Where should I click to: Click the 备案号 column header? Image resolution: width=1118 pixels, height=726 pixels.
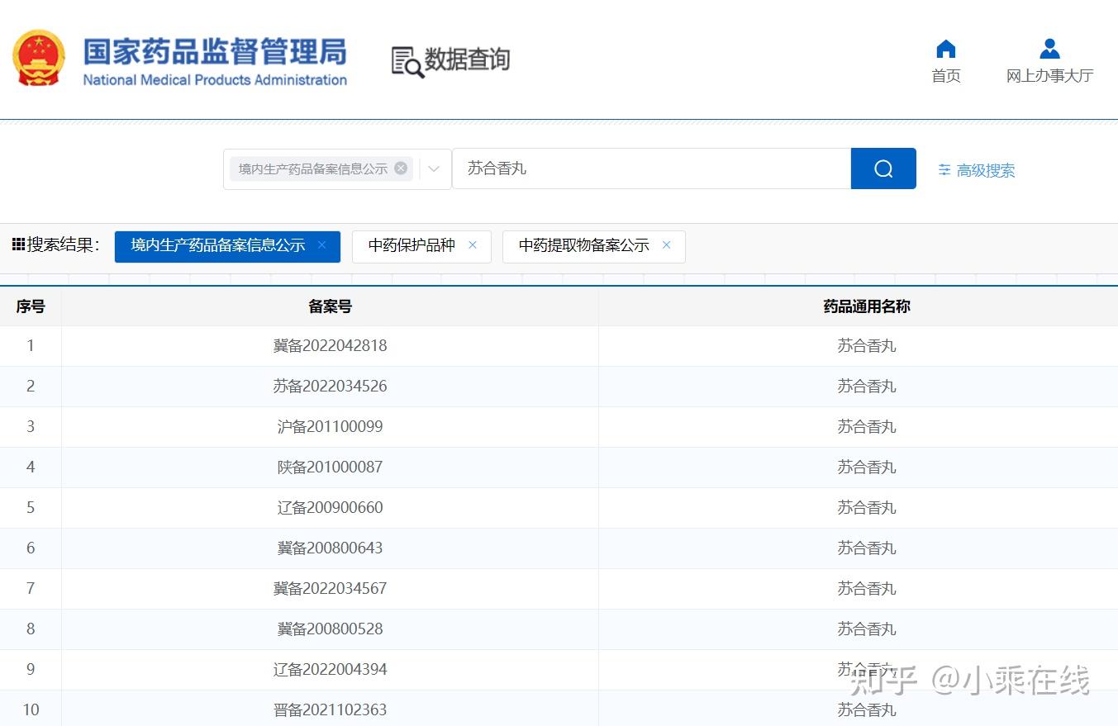(x=330, y=306)
